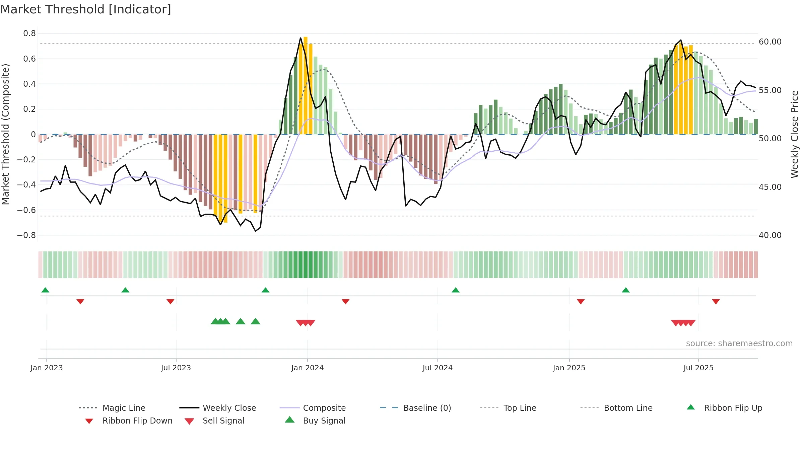Toggle the Magic Line legend entry

click(112, 408)
